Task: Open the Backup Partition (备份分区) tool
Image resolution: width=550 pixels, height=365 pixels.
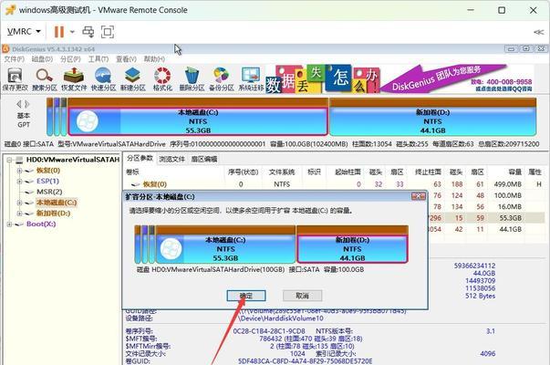Action: [x=222, y=79]
